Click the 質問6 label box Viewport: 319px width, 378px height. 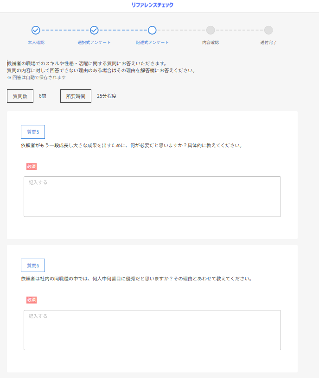pyautogui.click(x=33, y=266)
